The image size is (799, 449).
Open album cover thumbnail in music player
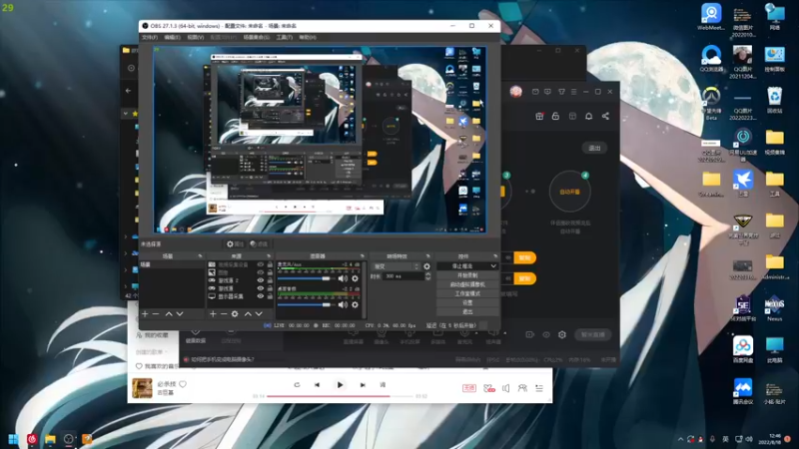[142, 388]
